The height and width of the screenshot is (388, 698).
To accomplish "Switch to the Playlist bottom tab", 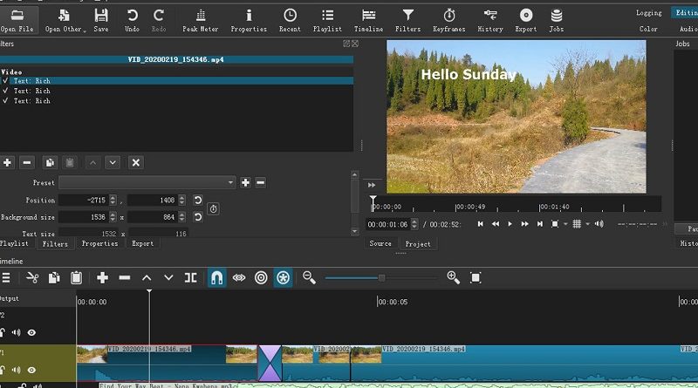I will (x=14, y=244).
